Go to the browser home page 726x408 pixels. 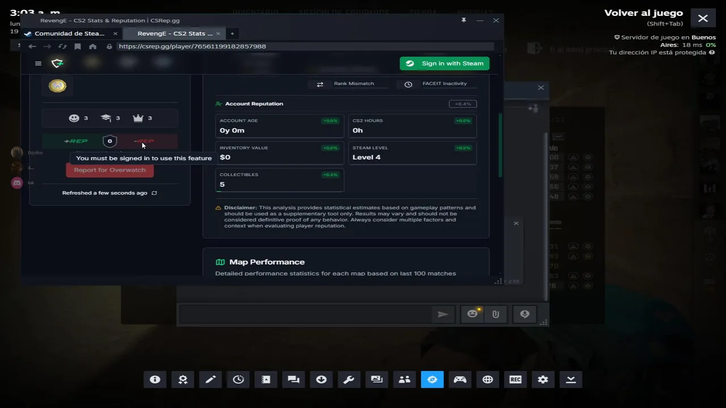coord(92,46)
